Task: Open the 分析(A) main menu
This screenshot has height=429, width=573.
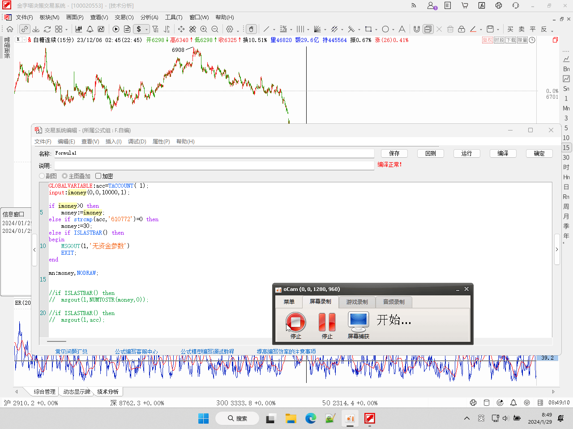Action: [150, 17]
